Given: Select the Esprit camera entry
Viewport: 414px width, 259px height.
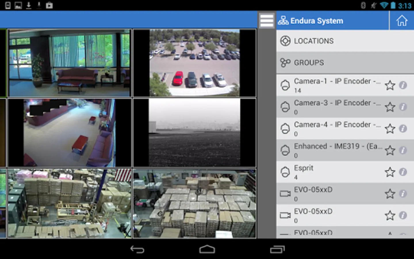Looking at the screenshot, I should (x=345, y=172).
